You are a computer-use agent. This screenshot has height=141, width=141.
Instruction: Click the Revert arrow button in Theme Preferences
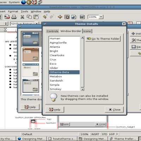click(136, 54)
